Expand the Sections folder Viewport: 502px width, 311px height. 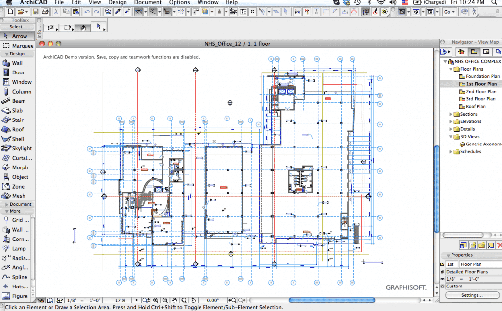point(451,114)
